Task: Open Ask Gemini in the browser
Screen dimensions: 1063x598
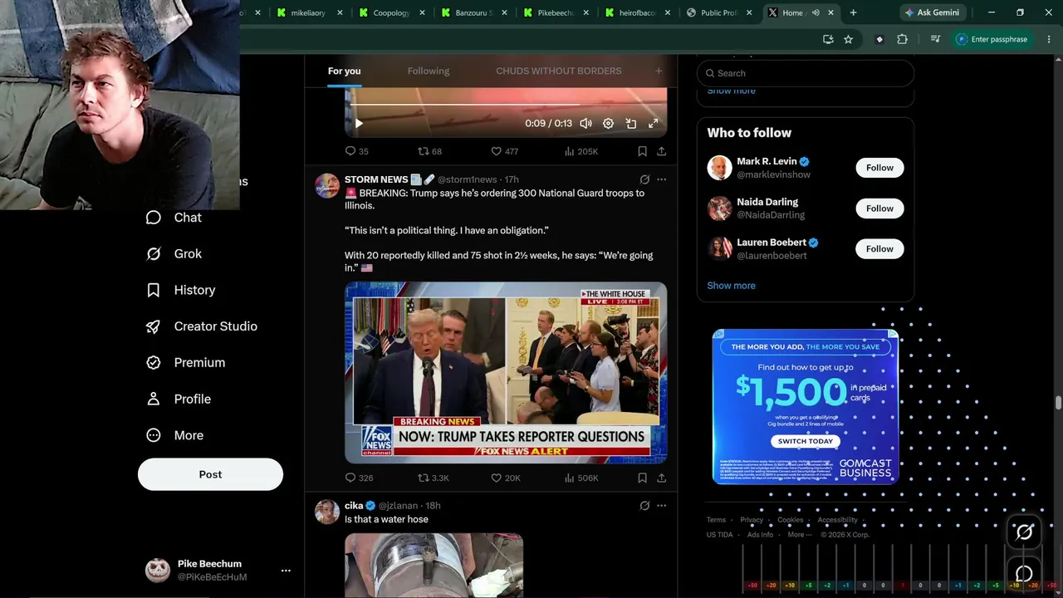Action: [932, 12]
